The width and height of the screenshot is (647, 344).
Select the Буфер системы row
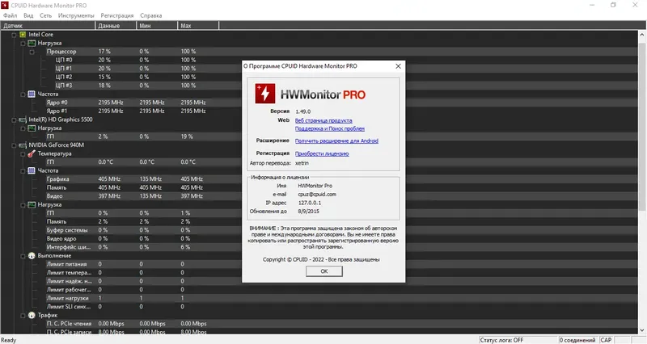tap(319, 230)
